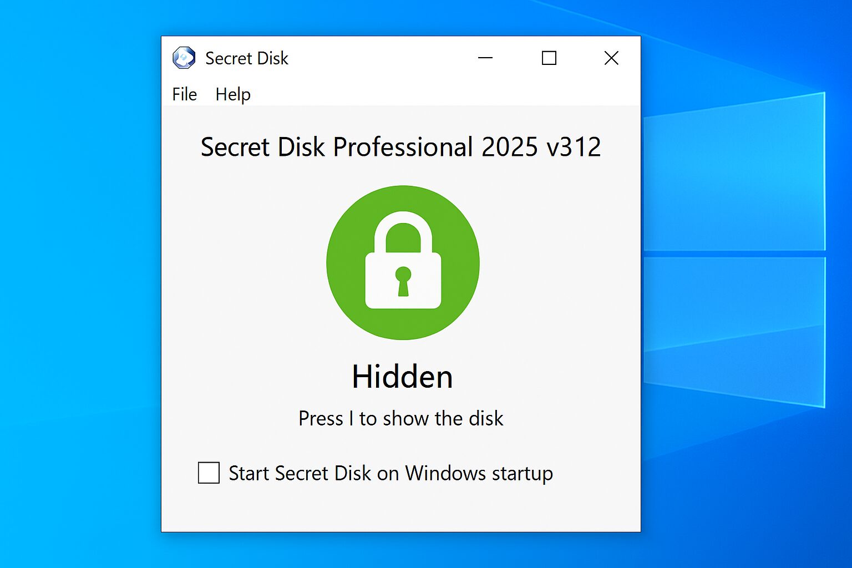Click the Press I to show the disk text
The height and width of the screenshot is (568, 852).
[400, 419]
